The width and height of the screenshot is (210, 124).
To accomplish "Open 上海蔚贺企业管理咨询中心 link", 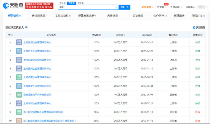I will tap(37, 69).
